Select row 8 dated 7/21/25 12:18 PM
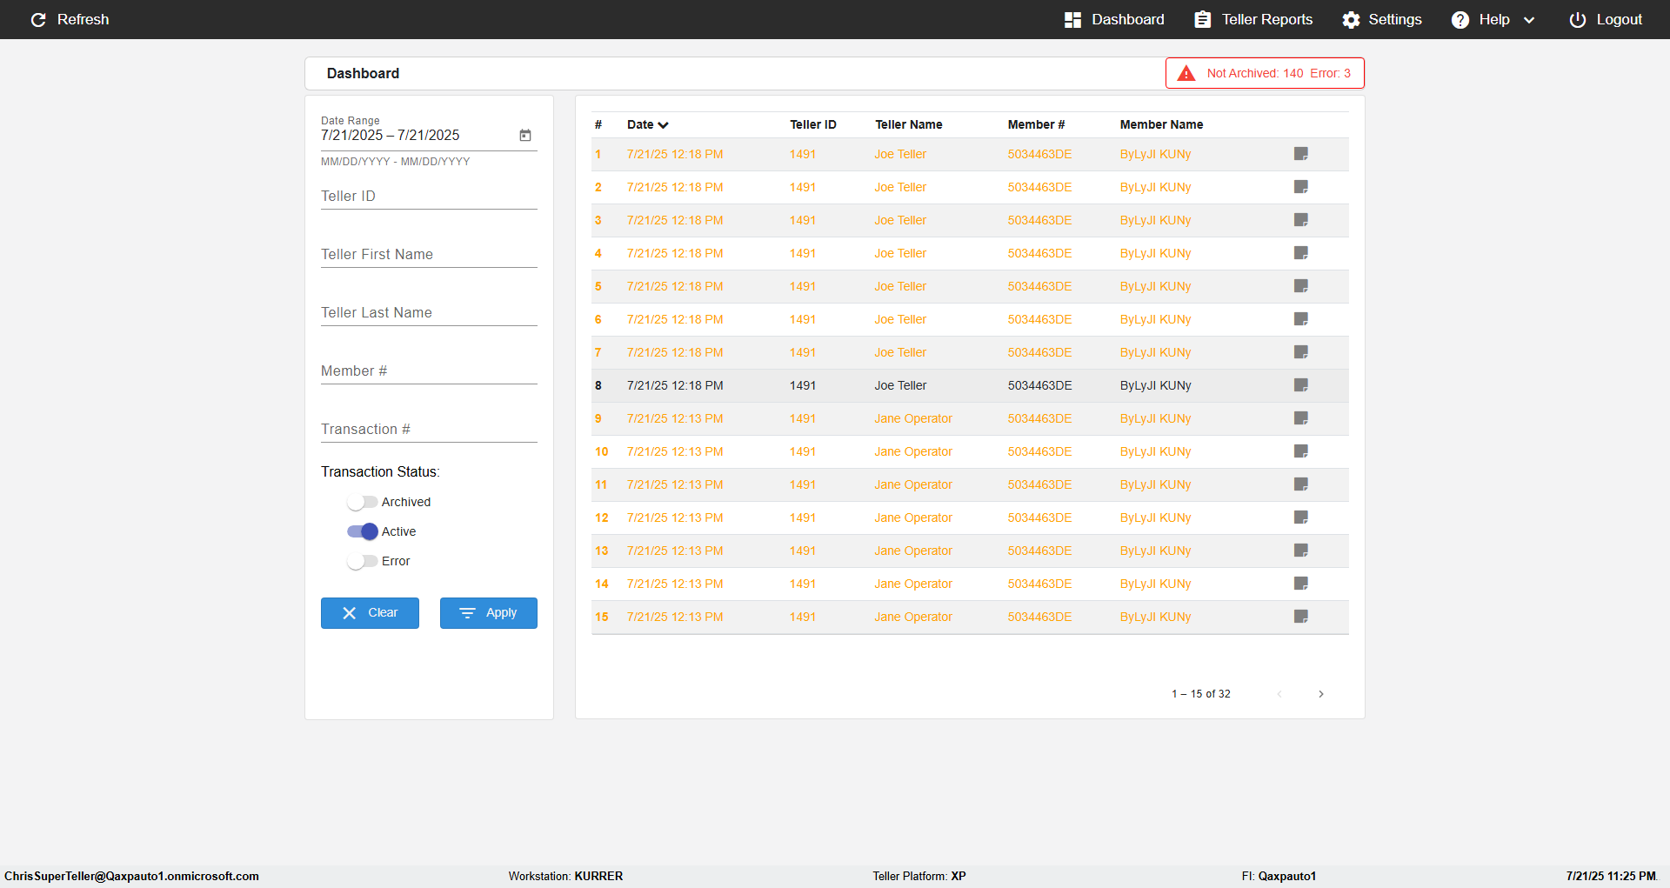The image size is (1670, 888). pos(970,385)
